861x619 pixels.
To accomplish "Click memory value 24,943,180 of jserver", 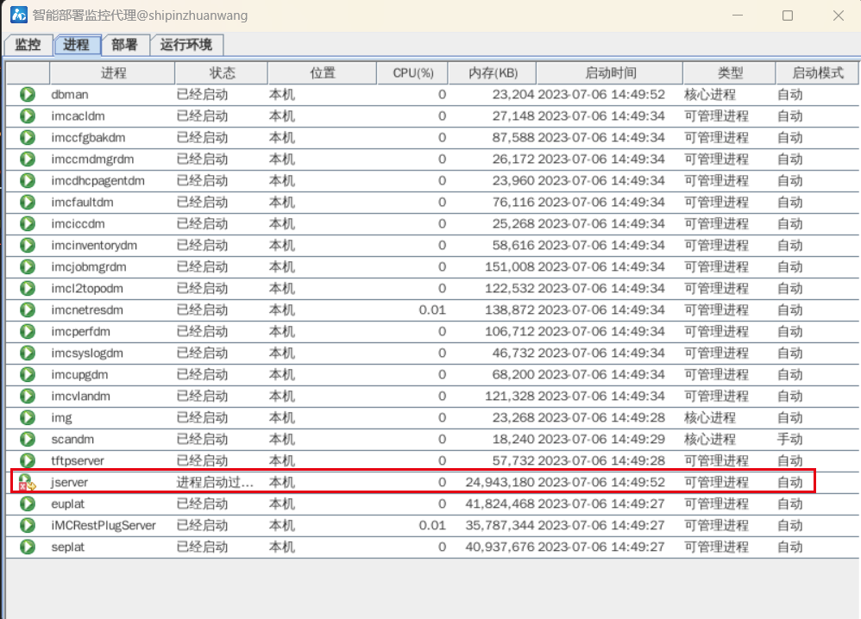I will (x=500, y=483).
